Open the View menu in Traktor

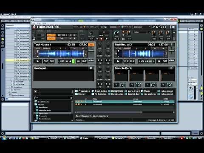coord(39,23)
